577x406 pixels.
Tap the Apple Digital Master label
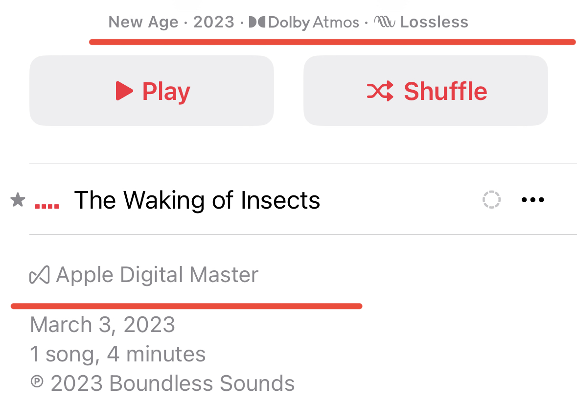pos(157,275)
